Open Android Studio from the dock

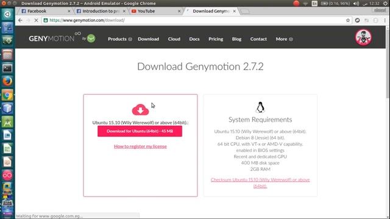click(7, 122)
